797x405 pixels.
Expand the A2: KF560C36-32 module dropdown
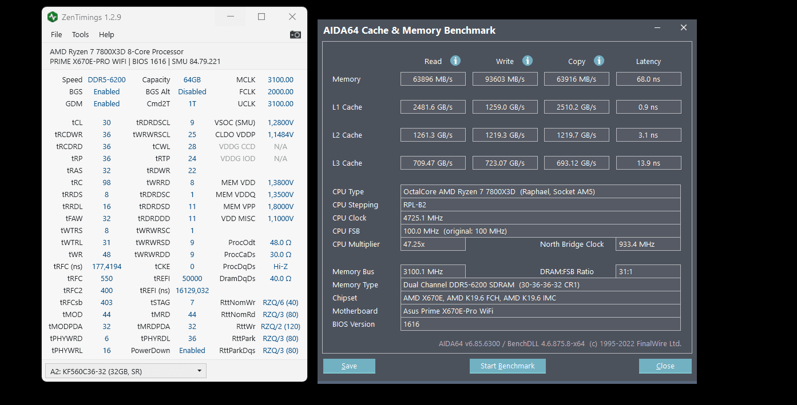(126, 371)
